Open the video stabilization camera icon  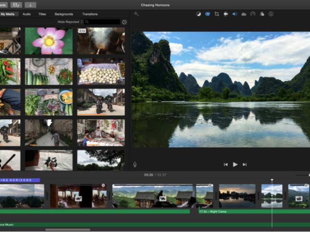click(225, 14)
